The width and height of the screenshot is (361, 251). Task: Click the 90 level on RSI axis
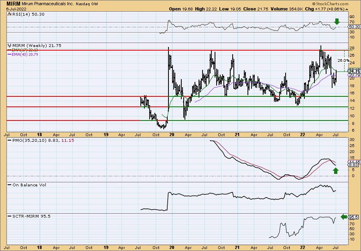coord(352,17)
